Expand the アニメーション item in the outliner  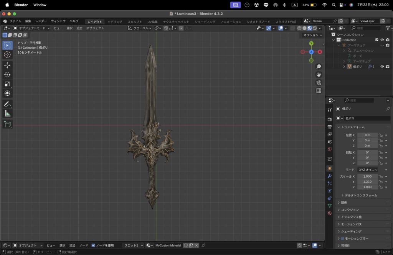344,51
